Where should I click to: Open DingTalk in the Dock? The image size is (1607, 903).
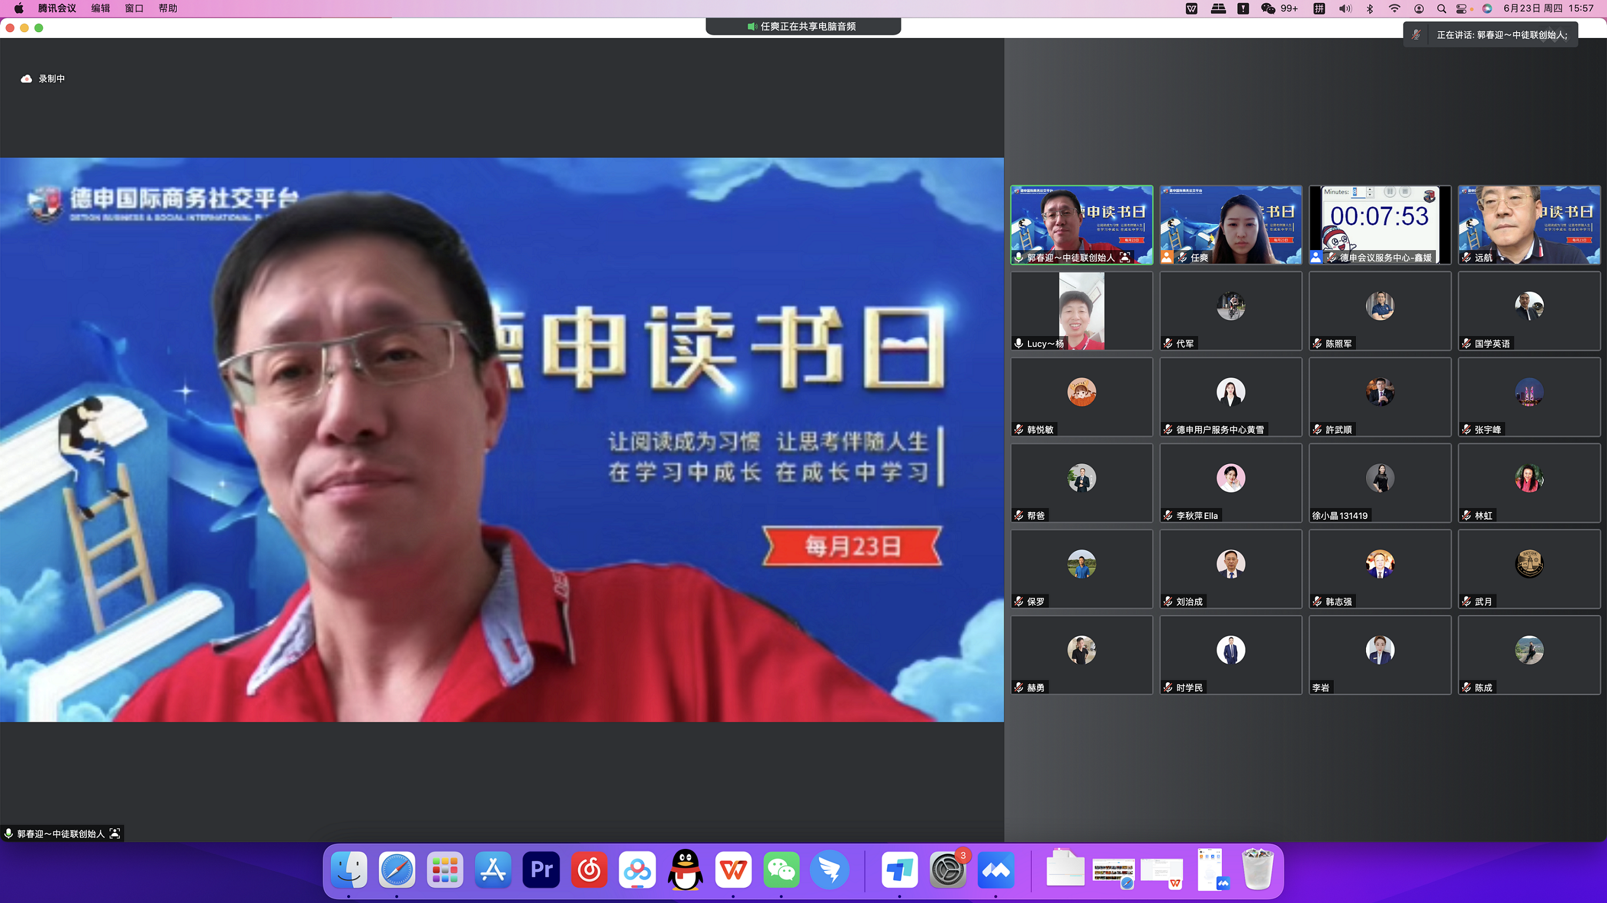pos(830,869)
